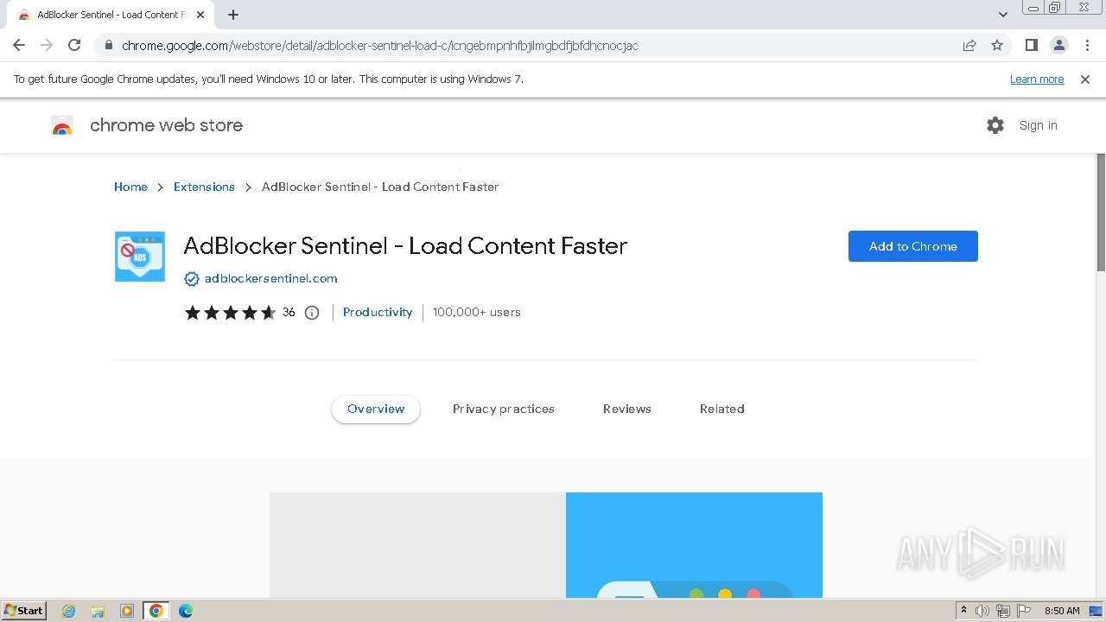Go to Extensions breadcrumb link
Viewport: 1106px width, 622px height.
(x=204, y=187)
